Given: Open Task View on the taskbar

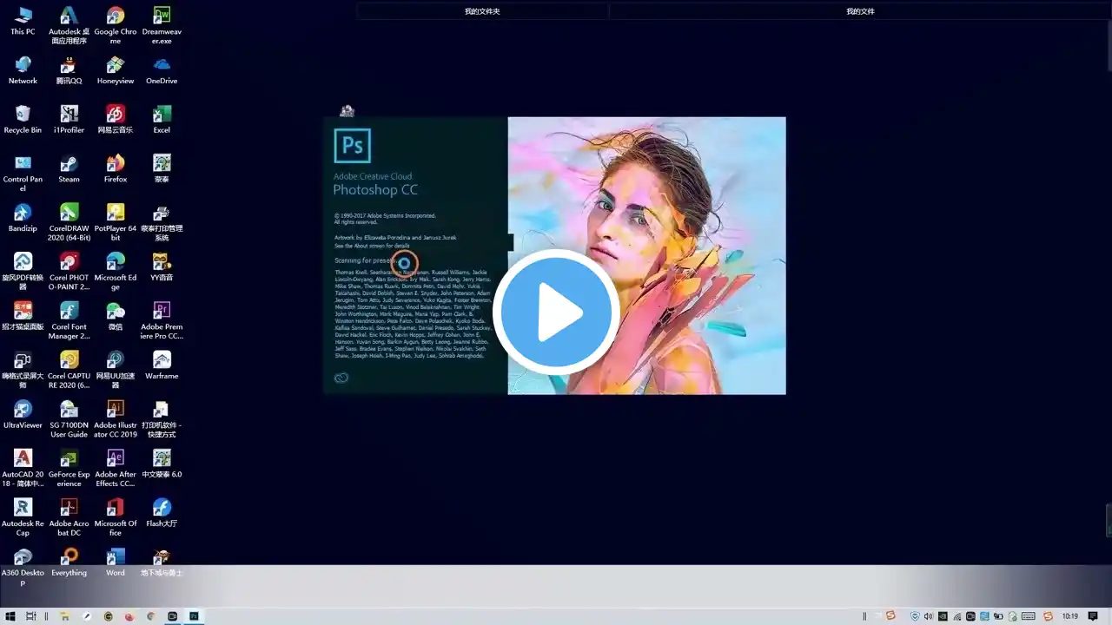Looking at the screenshot, I should click(x=31, y=616).
